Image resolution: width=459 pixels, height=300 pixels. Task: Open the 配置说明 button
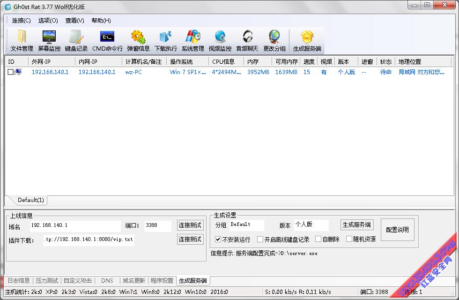(397, 230)
